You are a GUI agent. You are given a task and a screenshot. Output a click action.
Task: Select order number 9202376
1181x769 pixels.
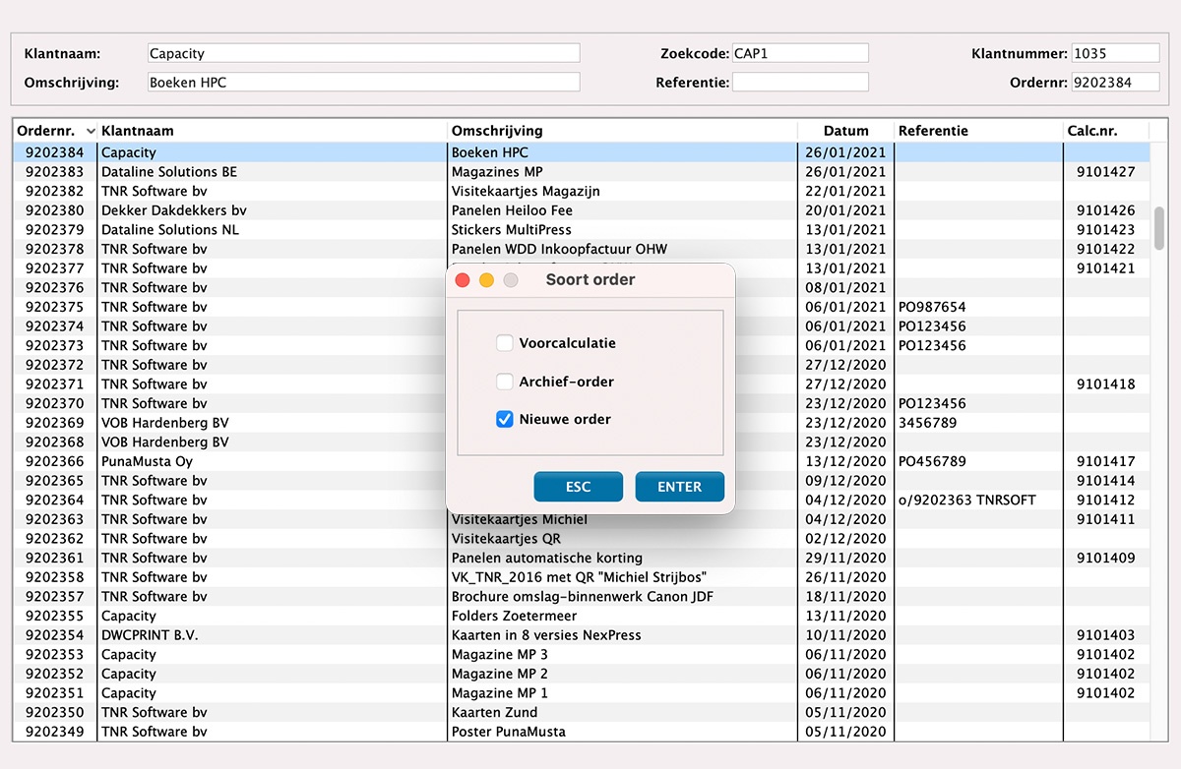pos(55,287)
